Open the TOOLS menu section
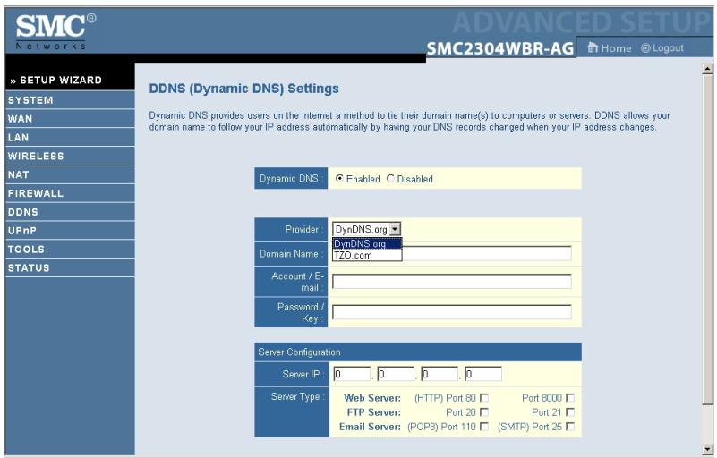Viewport: 717px width, 458px height. pyautogui.click(x=70, y=250)
